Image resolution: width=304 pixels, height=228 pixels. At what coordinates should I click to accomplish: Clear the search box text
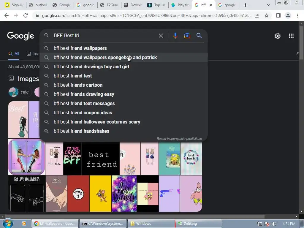(x=161, y=36)
